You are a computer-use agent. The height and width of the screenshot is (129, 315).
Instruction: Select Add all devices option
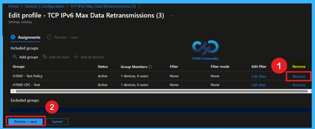point(89,57)
